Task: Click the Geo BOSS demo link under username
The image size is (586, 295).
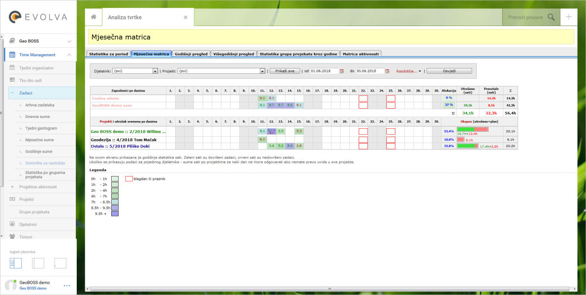Action: [x=33, y=288]
